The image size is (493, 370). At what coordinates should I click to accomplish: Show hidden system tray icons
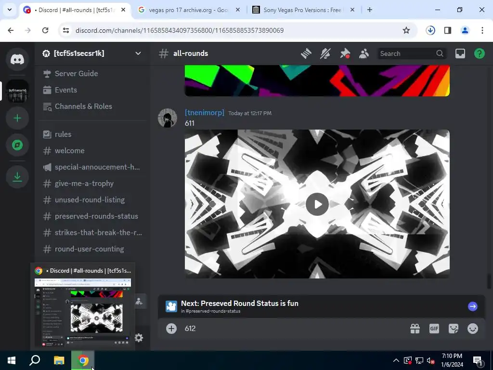(396, 360)
